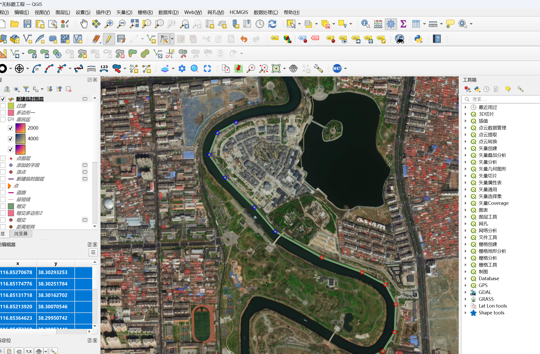This screenshot has height=354, width=540.
Task: Click the Toggle Editing pencil icon
Action: [x=109, y=39]
